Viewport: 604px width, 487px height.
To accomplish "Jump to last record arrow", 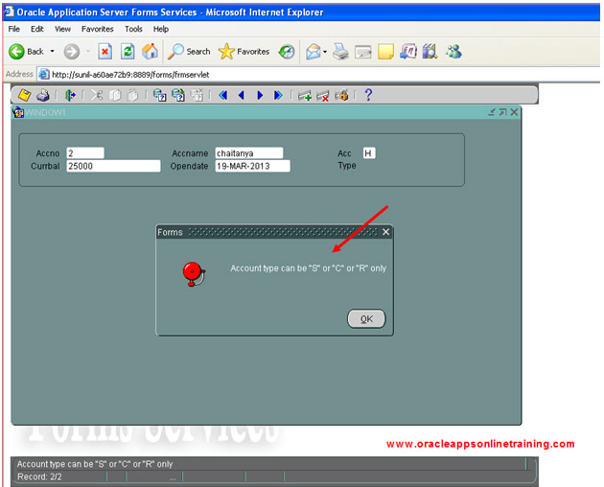I will (278, 95).
